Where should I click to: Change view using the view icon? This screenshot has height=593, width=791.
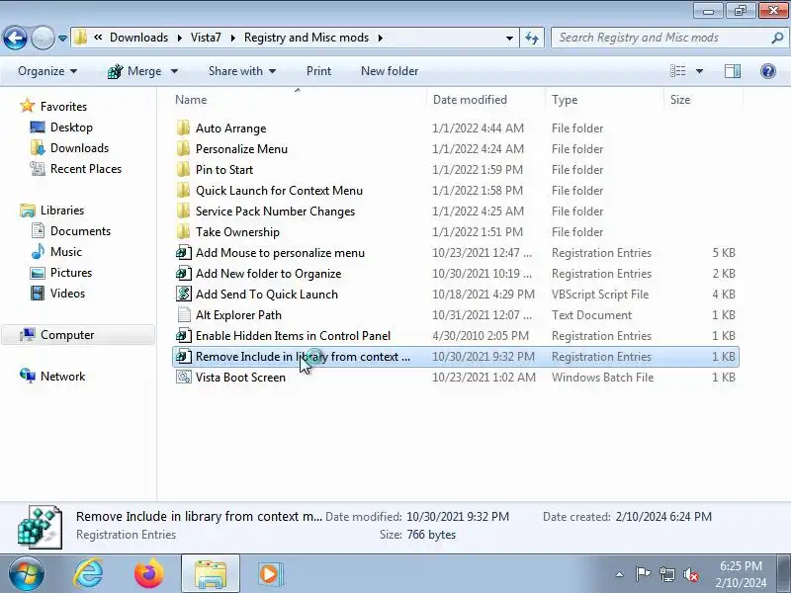pos(677,71)
